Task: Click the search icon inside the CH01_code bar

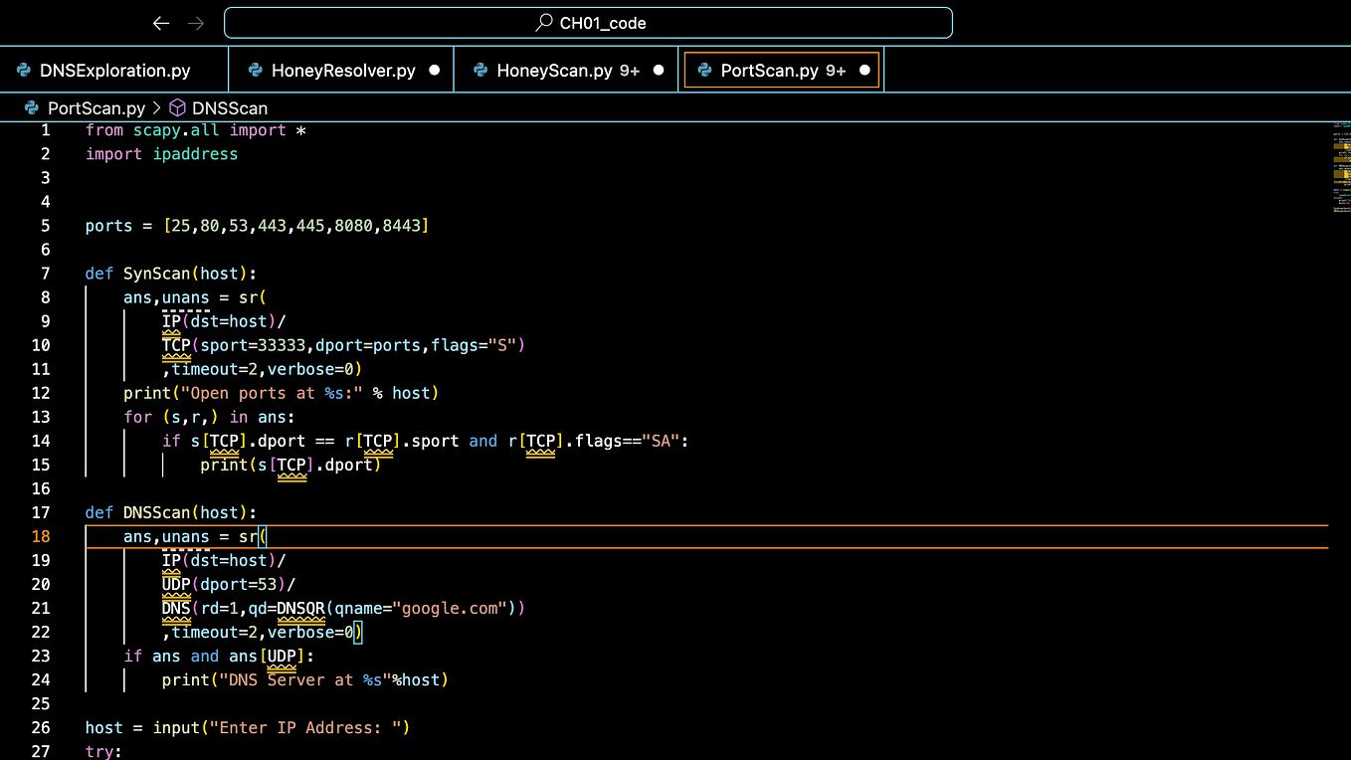Action: [x=542, y=22]
